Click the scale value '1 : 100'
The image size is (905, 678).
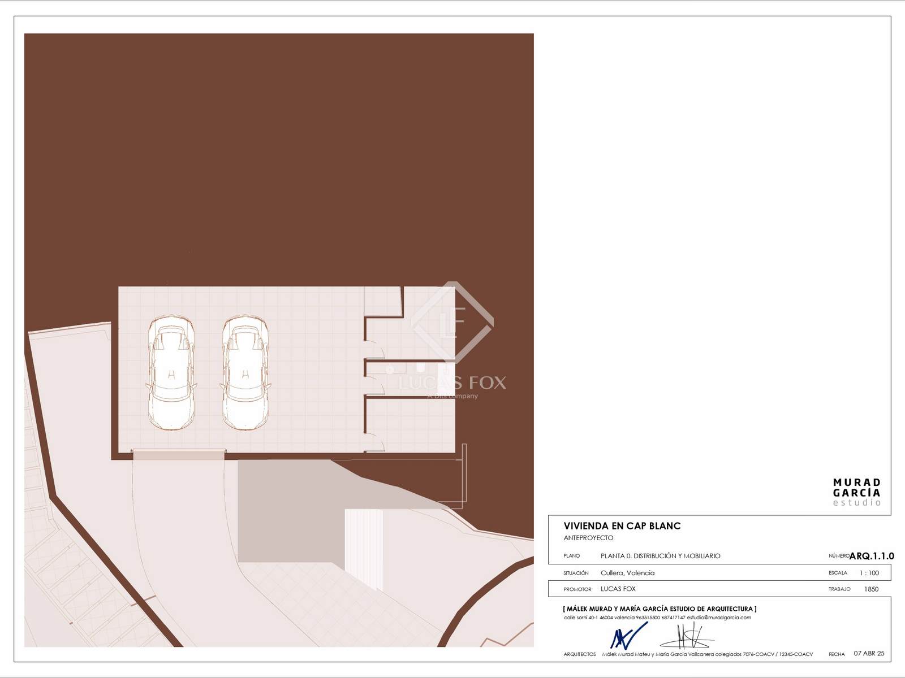[x=869, y=573]
